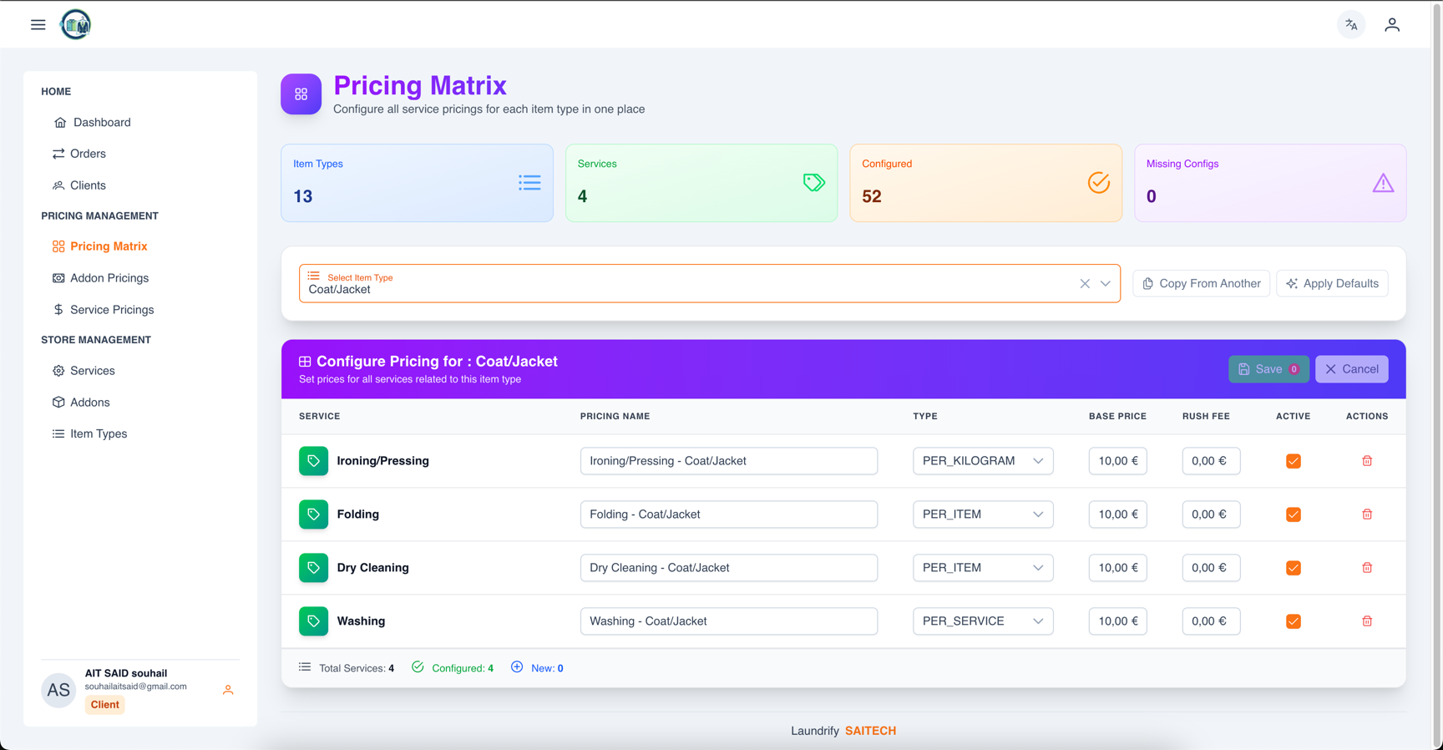Click the base price field for Washing
The width and height of the screenshot is (1443, 750).
(x=1117, y=621)
